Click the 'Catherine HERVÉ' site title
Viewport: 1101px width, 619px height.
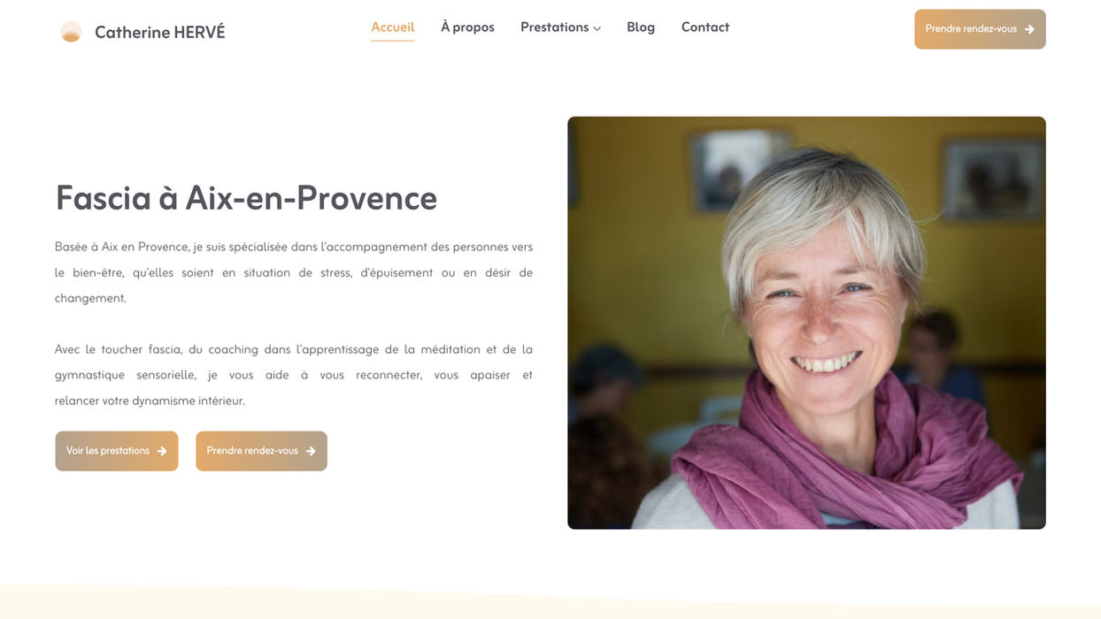click(160, 32)
